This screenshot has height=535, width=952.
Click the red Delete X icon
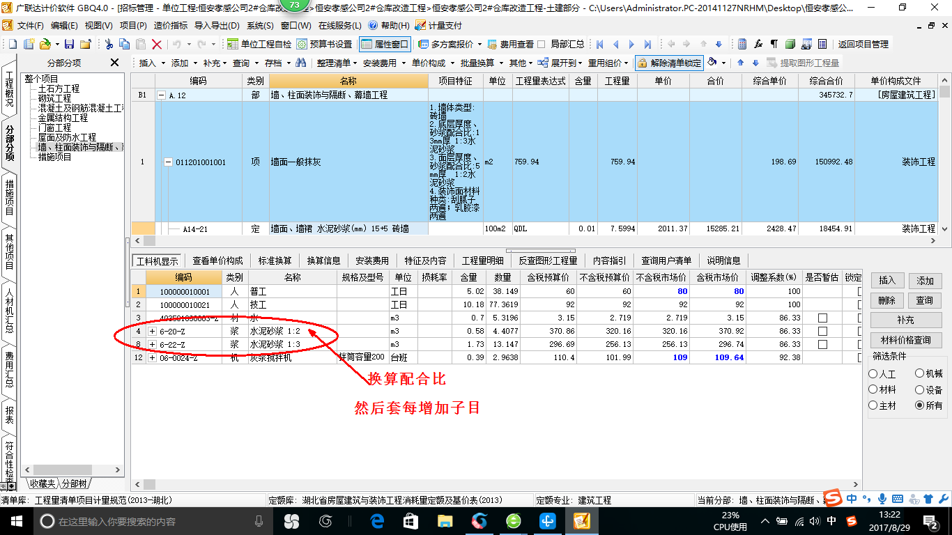pyautogui.click(x=157, y=44)
